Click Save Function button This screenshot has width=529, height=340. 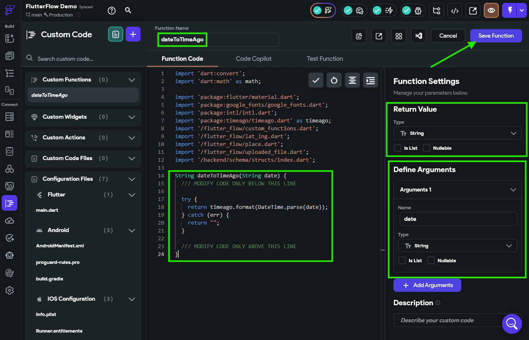pos(496,36)
